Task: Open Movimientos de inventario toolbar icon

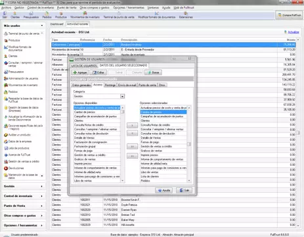Action: click(x=85, y=15)
